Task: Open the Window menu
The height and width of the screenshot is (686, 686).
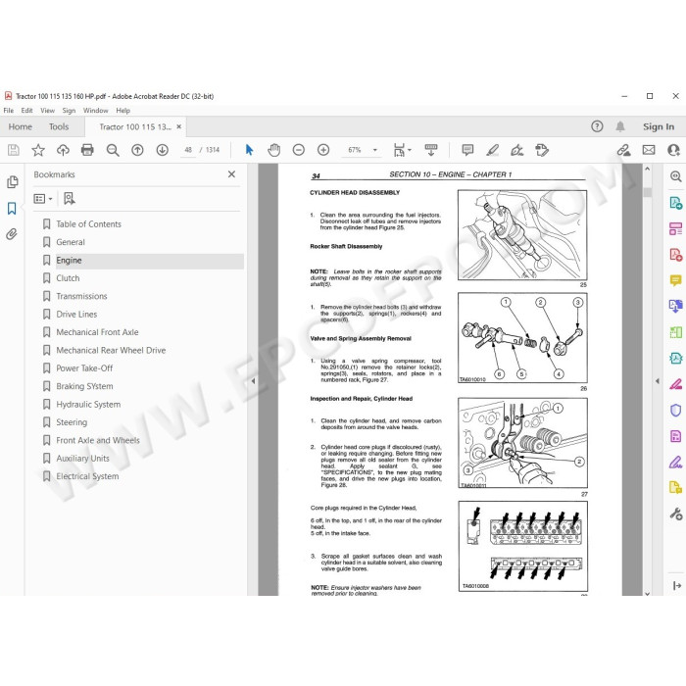Action: click(95, 111)
